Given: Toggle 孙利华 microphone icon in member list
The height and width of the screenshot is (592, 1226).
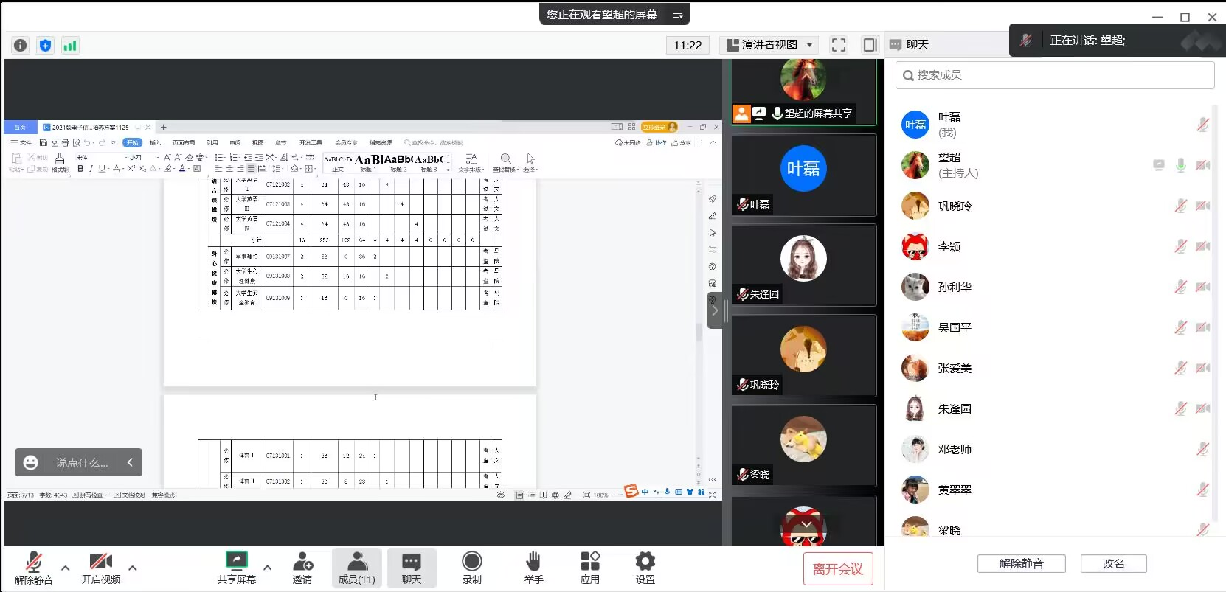Looking at the screenshot, I should (x=1181, y=287).
